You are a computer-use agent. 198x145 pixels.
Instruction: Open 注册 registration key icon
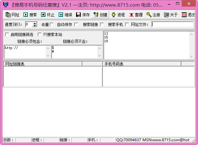pos(149,15)
